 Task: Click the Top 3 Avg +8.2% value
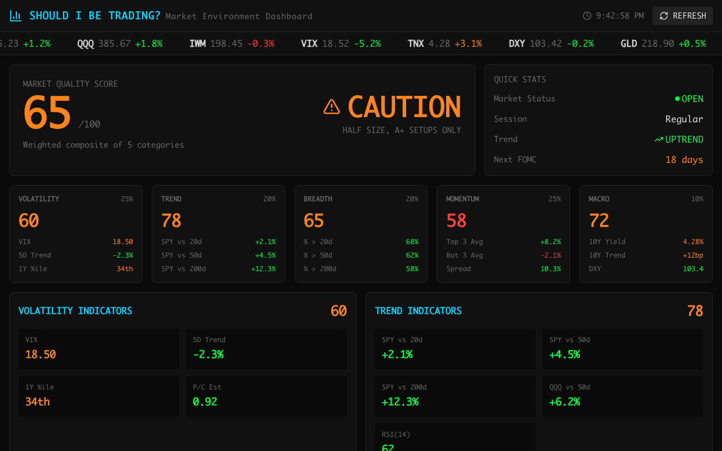(x=551, y=242)
